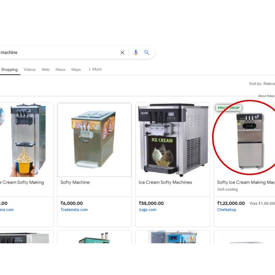Image resolution: width=275 pixels, height=275 pixels.
Task: Open Ice Cream Softy Machines product title
Action: click(165, 182)
